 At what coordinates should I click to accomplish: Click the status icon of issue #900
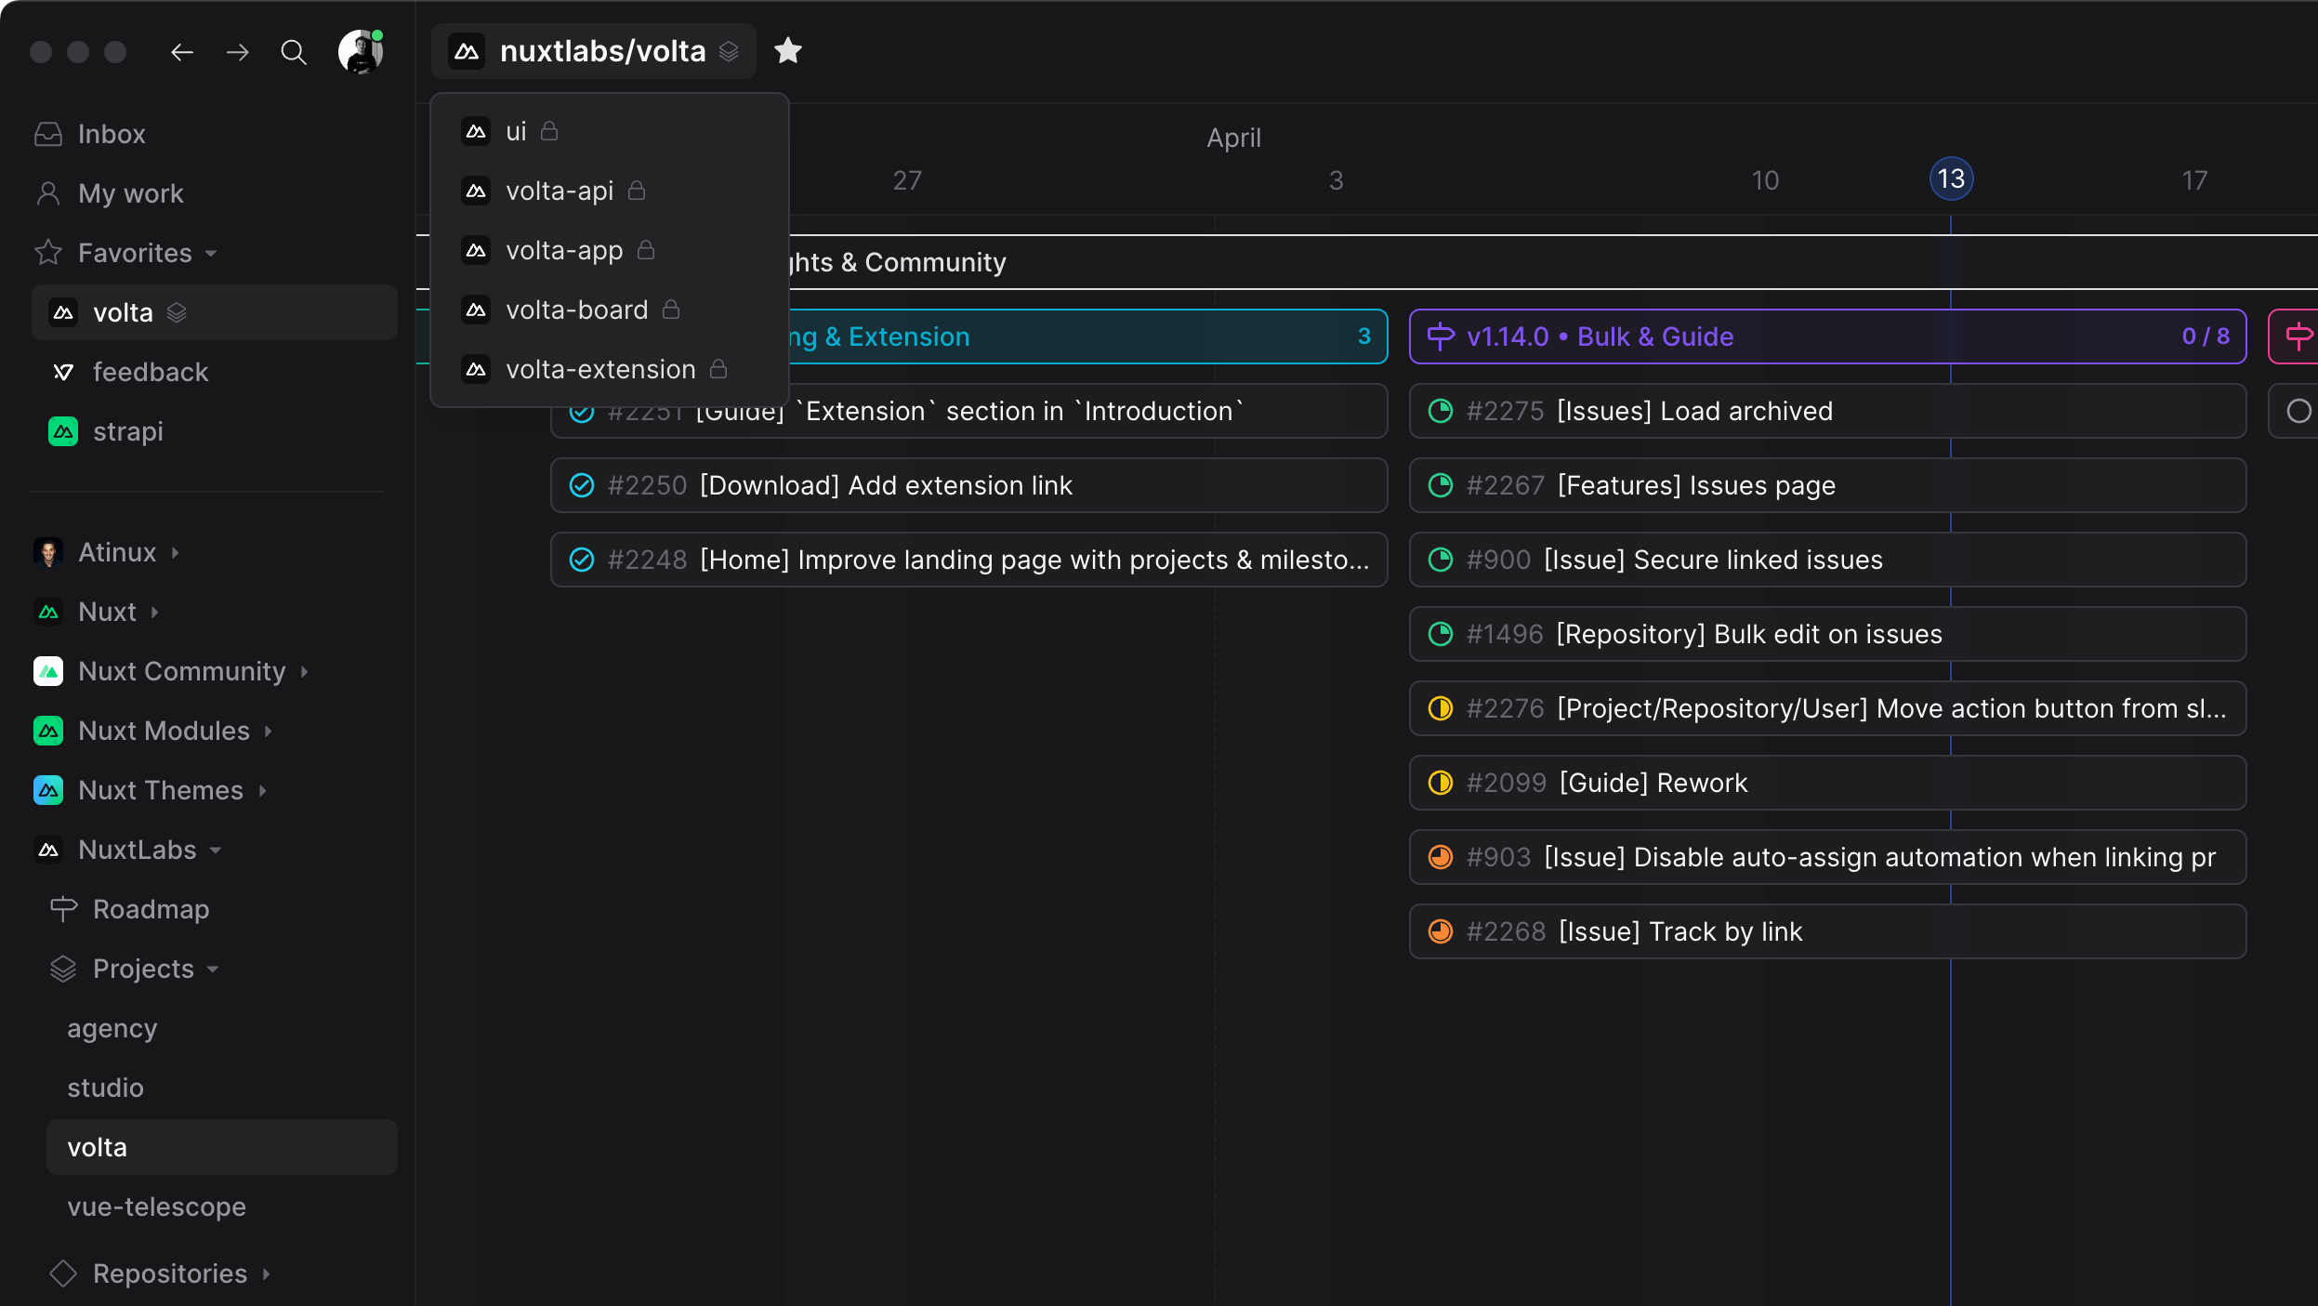point(1441,560)
